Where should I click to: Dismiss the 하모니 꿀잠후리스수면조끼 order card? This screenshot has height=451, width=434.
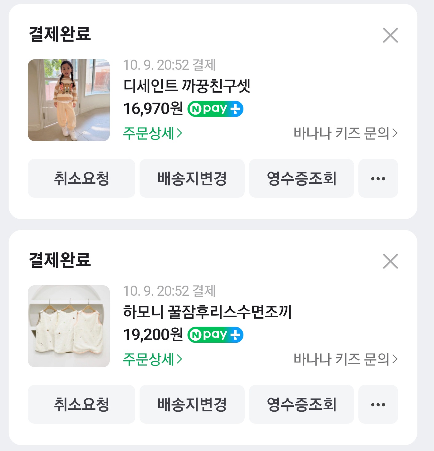pyautogui.click(x=390, y=261)
